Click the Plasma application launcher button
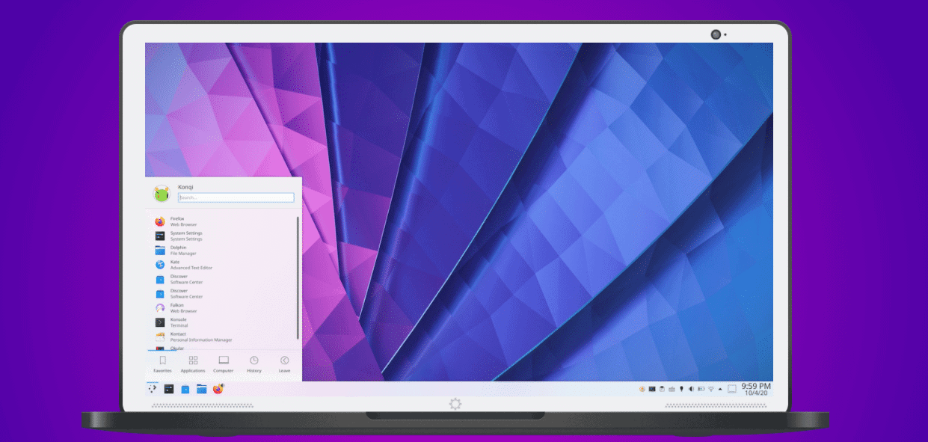Viewport: 928px width, 442px height. (153, 389)
